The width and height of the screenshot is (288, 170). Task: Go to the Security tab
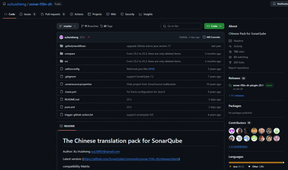click(127, 14)
